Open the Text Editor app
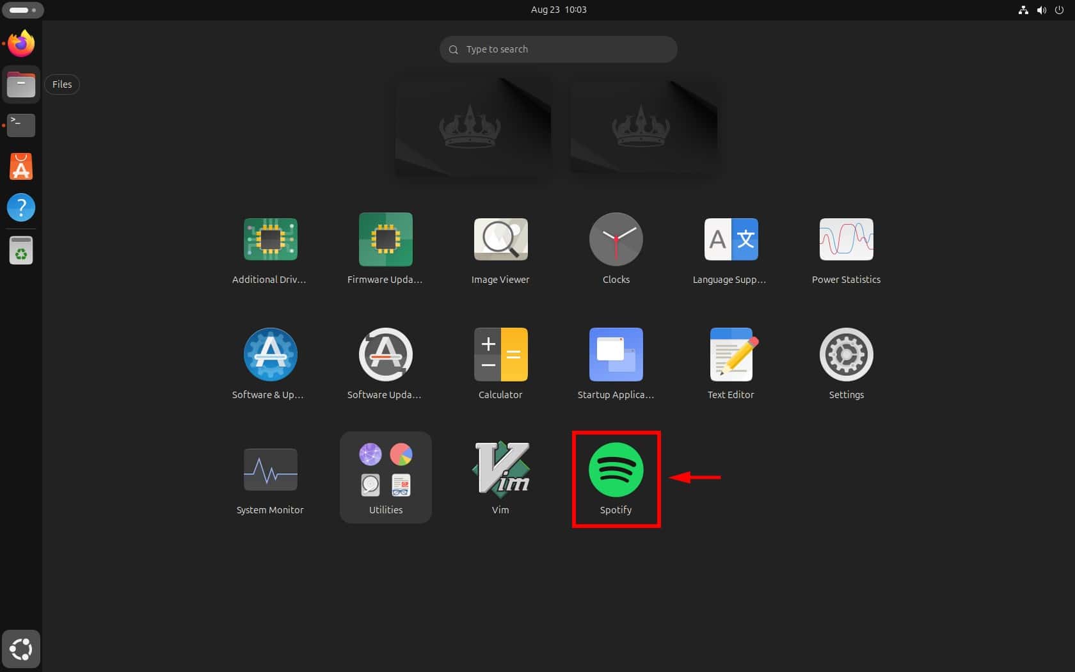The height and width of the screenshot is (672, 1075). click(730, 355)
